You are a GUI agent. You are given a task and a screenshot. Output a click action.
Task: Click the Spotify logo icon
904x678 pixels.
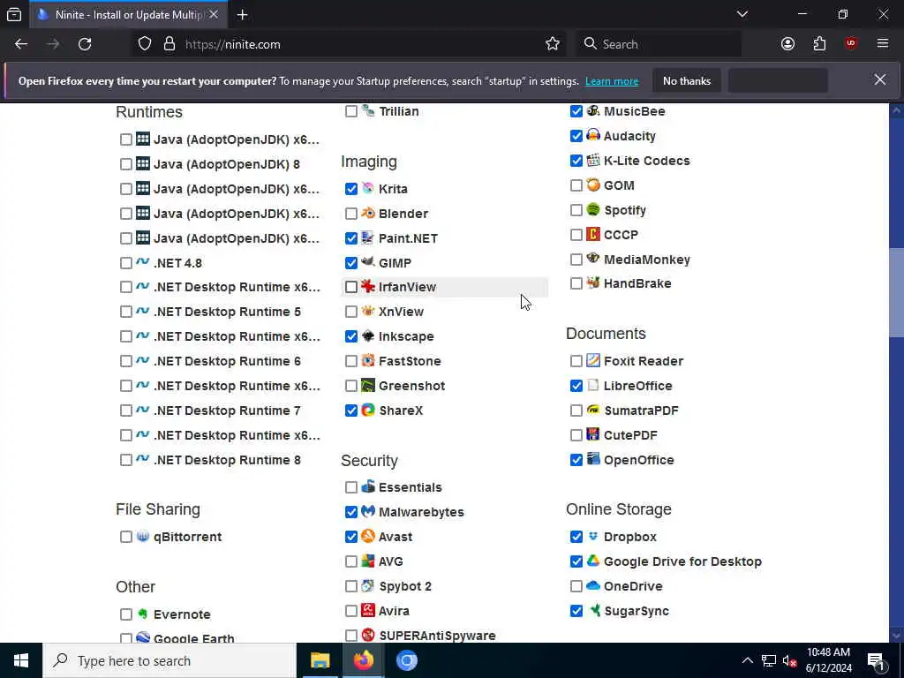tap(593, 209)
